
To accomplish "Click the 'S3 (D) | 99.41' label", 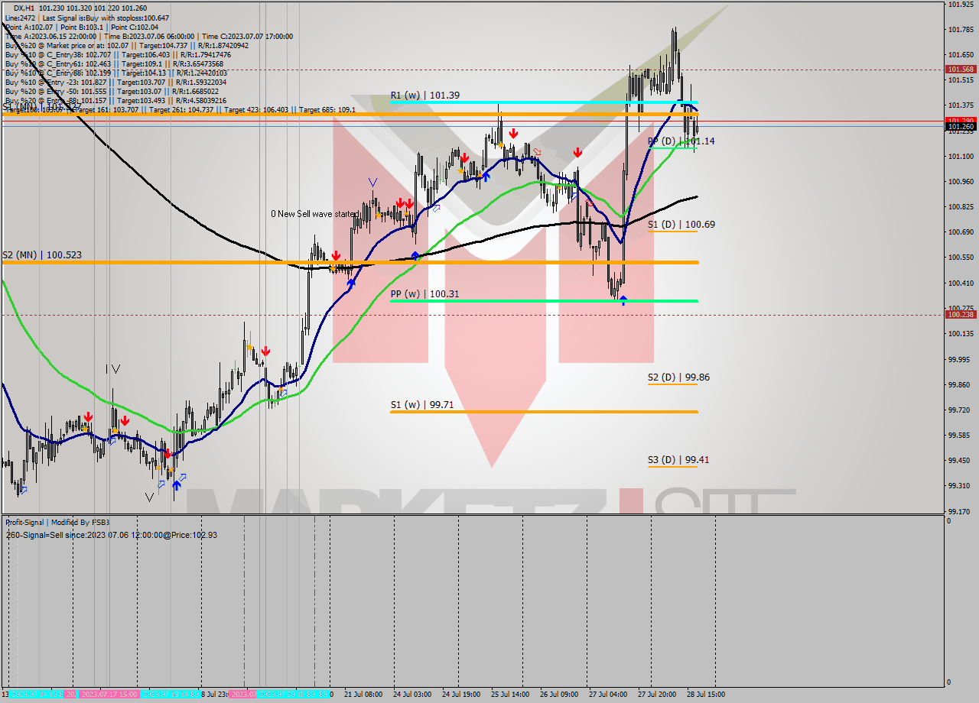I will point(679,460).
